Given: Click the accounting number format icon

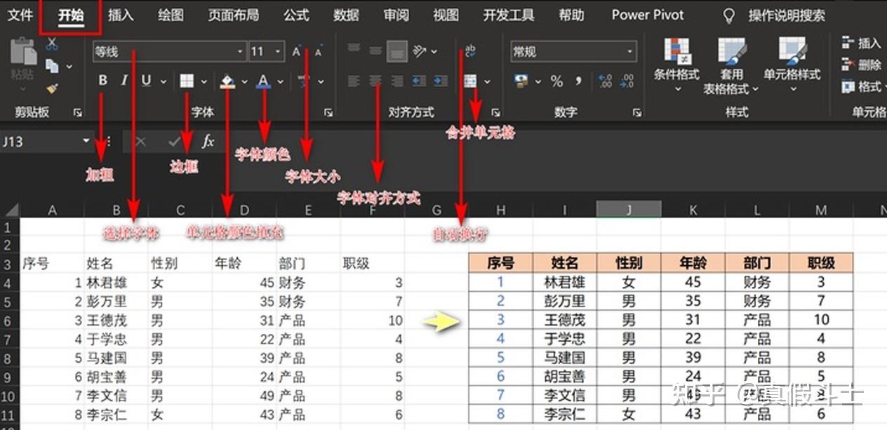Looking at the screenshot, I should (521, 81).
